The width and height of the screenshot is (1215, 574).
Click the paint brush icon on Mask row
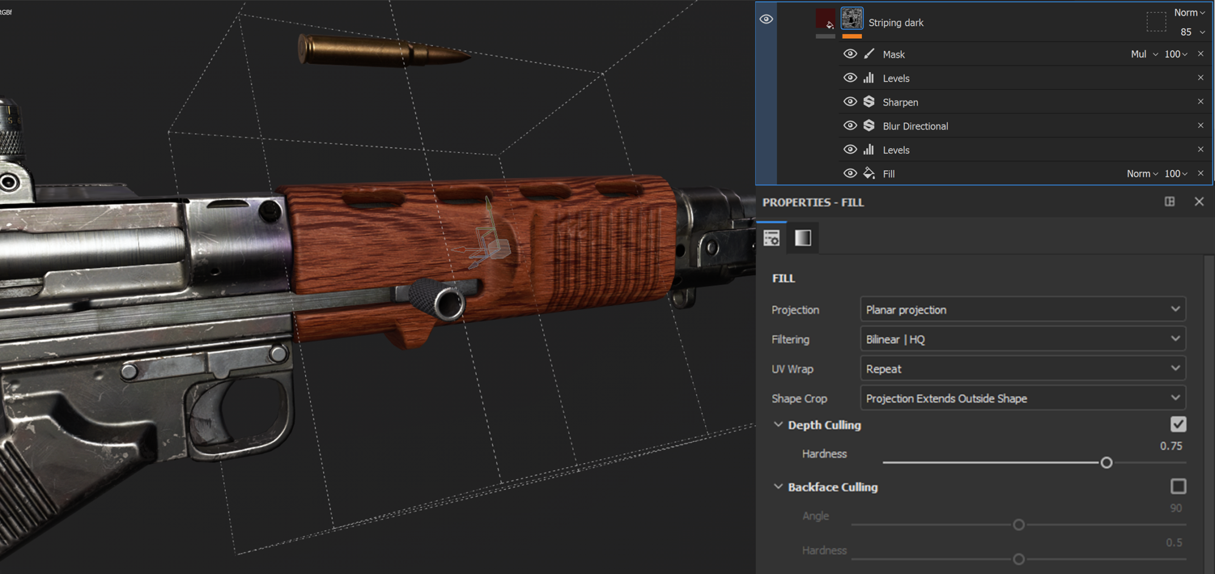click(x=869, y=54)
